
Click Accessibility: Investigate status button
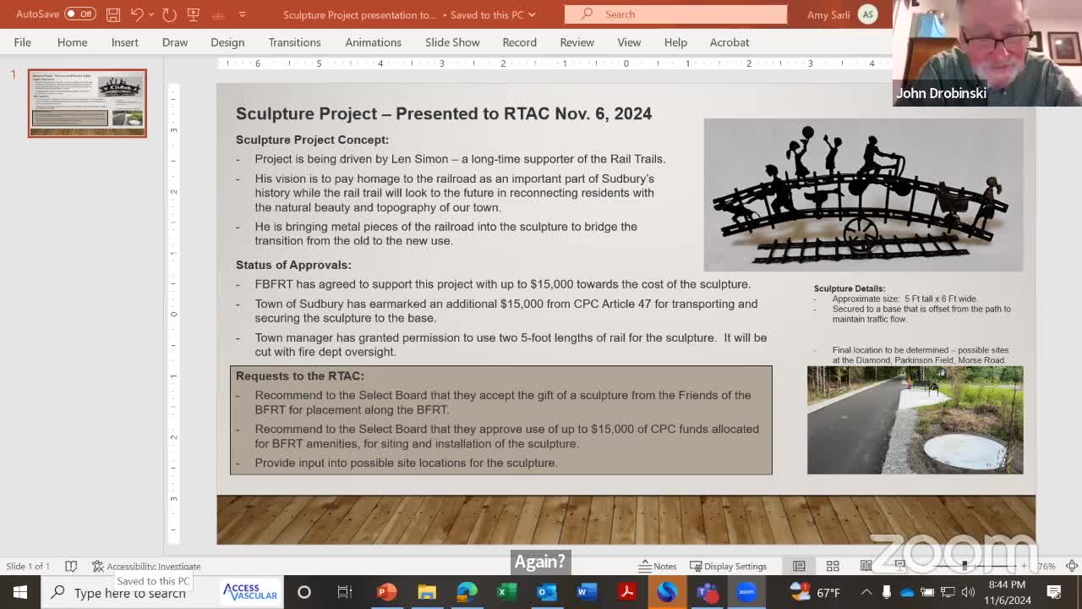click(146, 566)
